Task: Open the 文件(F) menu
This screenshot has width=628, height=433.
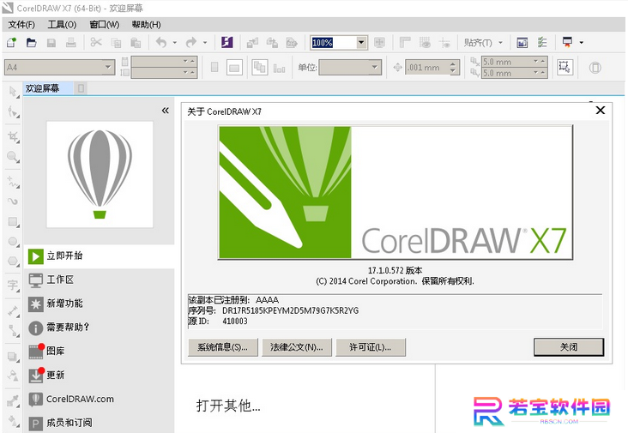Action: 21,25
